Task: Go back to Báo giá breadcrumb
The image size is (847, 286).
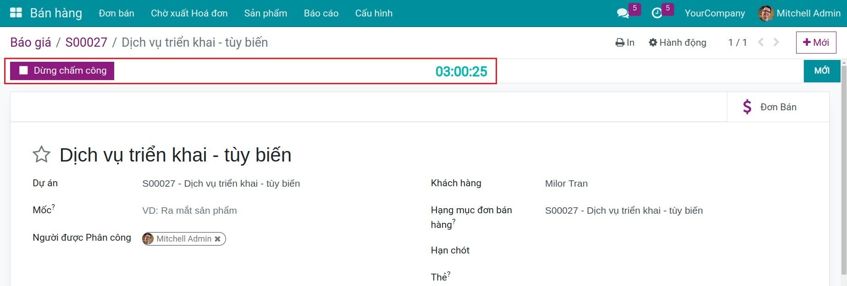Action: point(31,43)
